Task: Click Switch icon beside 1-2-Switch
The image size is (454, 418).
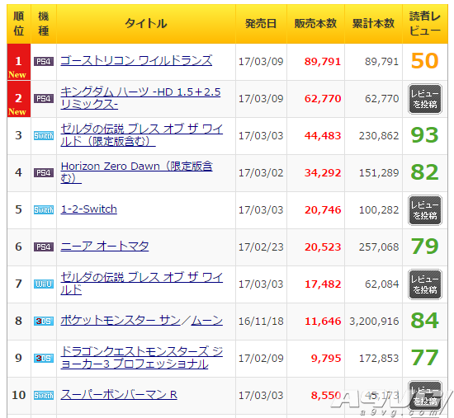Action: [44, 209]
